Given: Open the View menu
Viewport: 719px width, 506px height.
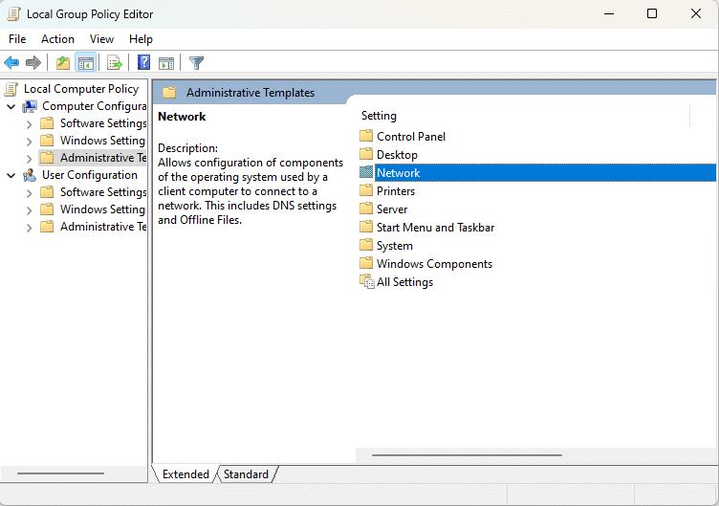Looking at the screenshot, I should (x=101, y=39).
